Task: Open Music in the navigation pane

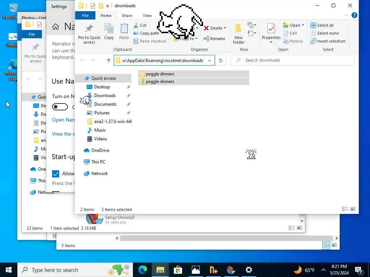Action: (x=100, y=130)
